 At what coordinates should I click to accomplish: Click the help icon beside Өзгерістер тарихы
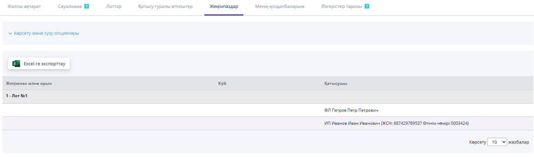click(x=367, y=6)
